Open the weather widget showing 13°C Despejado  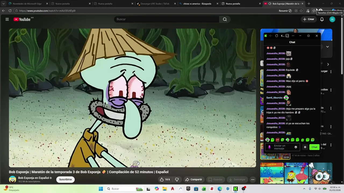[x=12, y=189]
